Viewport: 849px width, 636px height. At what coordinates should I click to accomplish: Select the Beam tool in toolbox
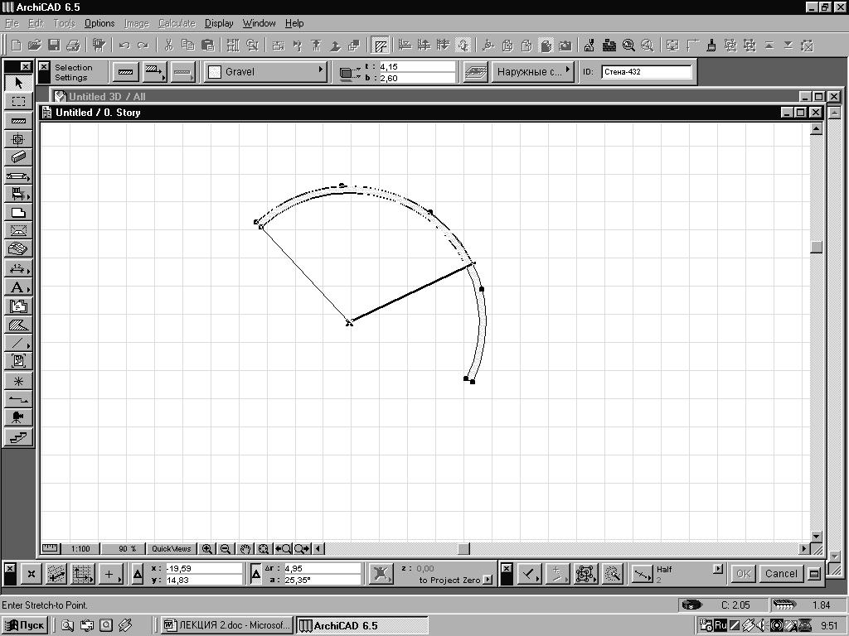point(18,157)
